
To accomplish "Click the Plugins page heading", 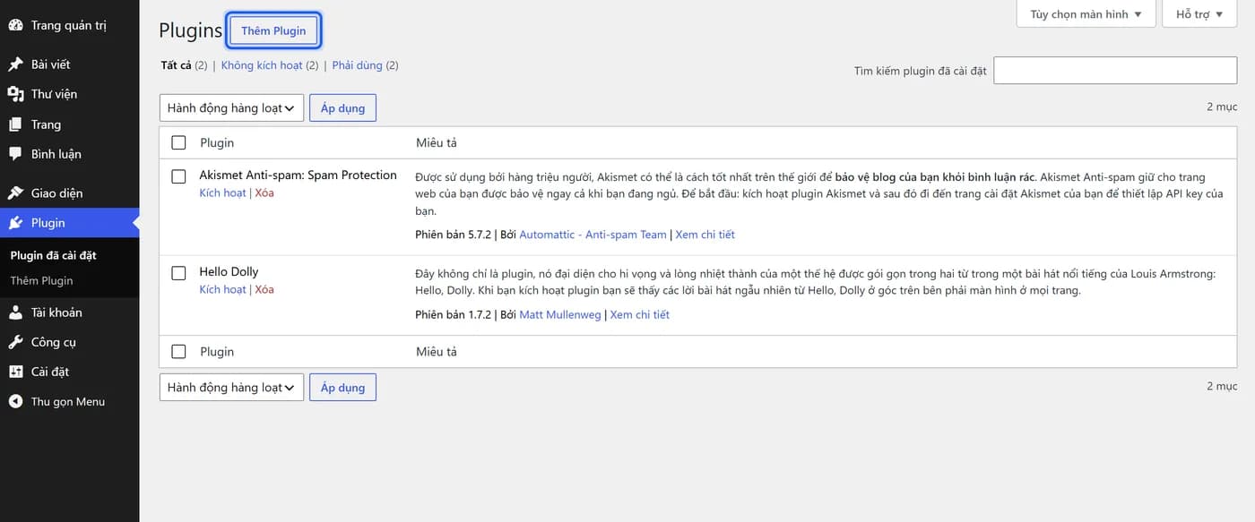I will [x=190, y=30].
